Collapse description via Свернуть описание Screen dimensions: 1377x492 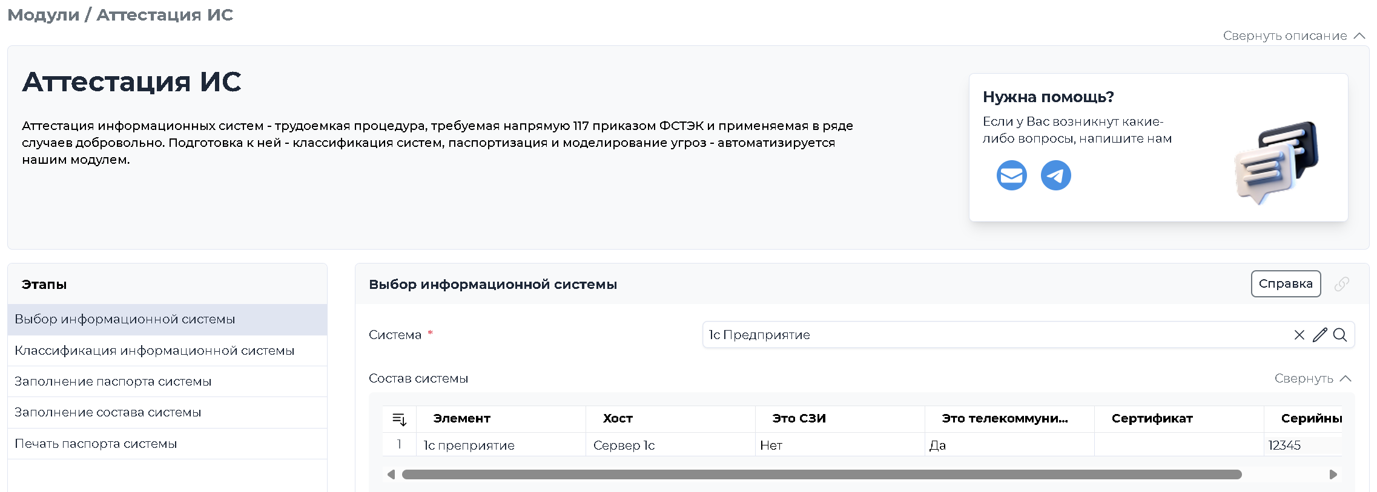[1293, 36]
